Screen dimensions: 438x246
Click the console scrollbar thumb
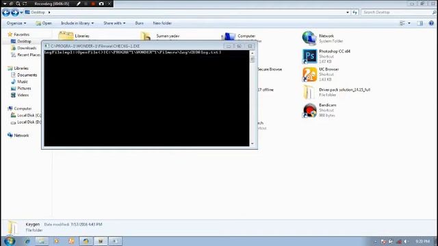point(253,59)
